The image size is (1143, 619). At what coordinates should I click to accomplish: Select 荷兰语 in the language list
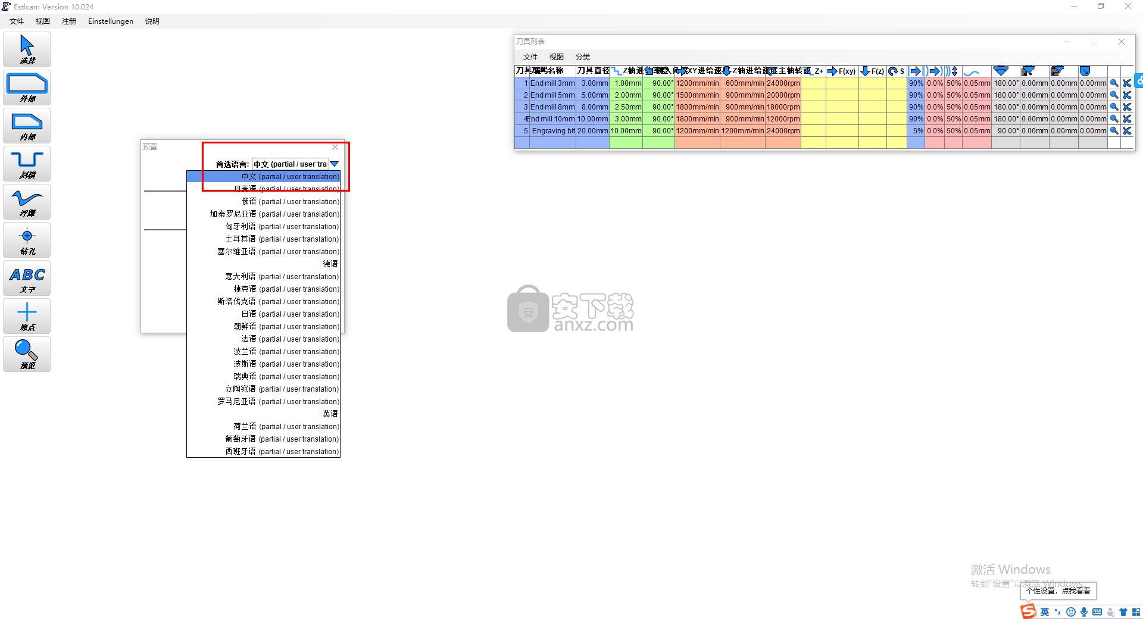[x=263, y=426]
